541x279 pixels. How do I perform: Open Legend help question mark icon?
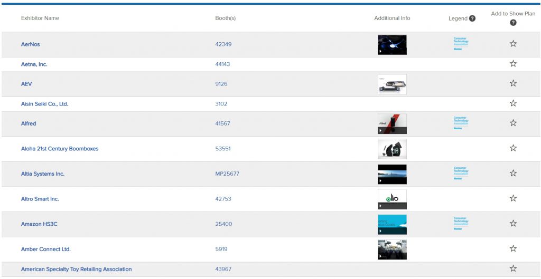tap(472, 18)
